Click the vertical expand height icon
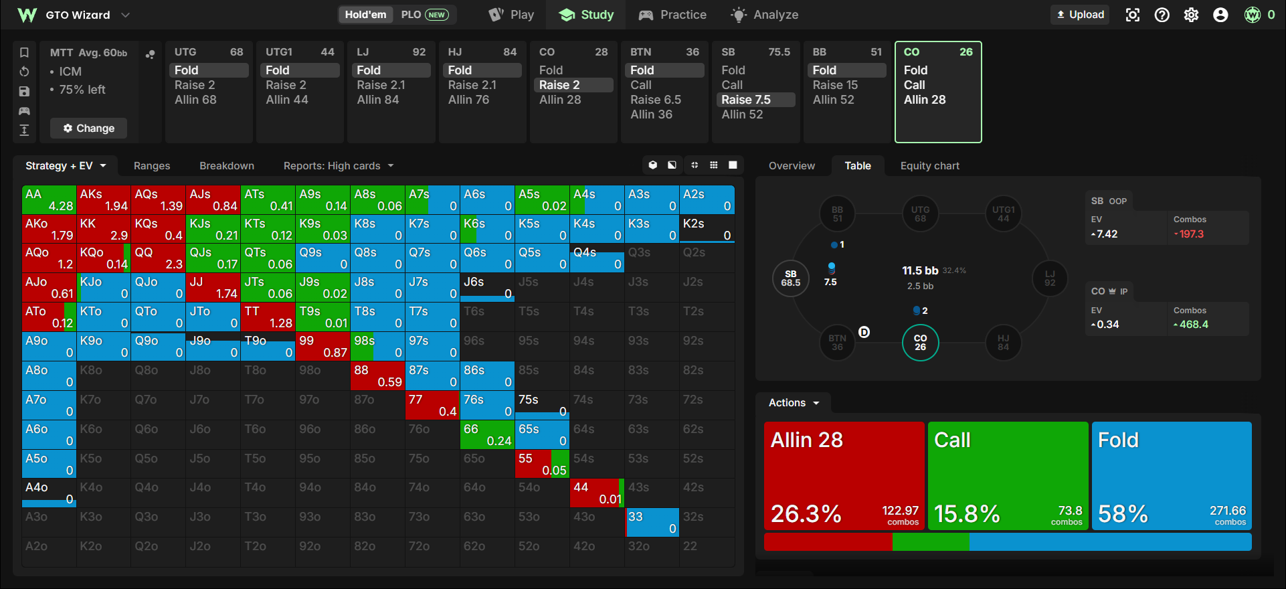 (x=24, y=130)
